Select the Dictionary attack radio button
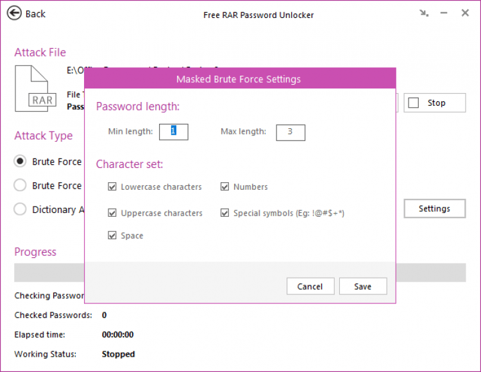Image resolution: width=481 pixels, height=372 pixels. (21, 209)
